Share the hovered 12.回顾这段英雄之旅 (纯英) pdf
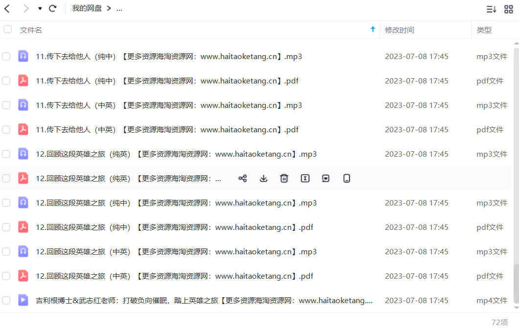The image size is (519, 328). [242, 178]
